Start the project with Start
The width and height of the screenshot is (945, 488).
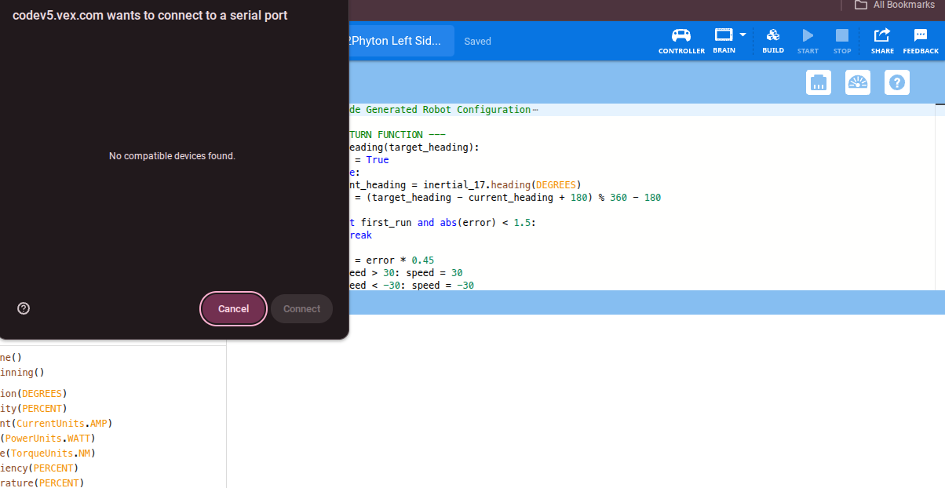[808, 41]
